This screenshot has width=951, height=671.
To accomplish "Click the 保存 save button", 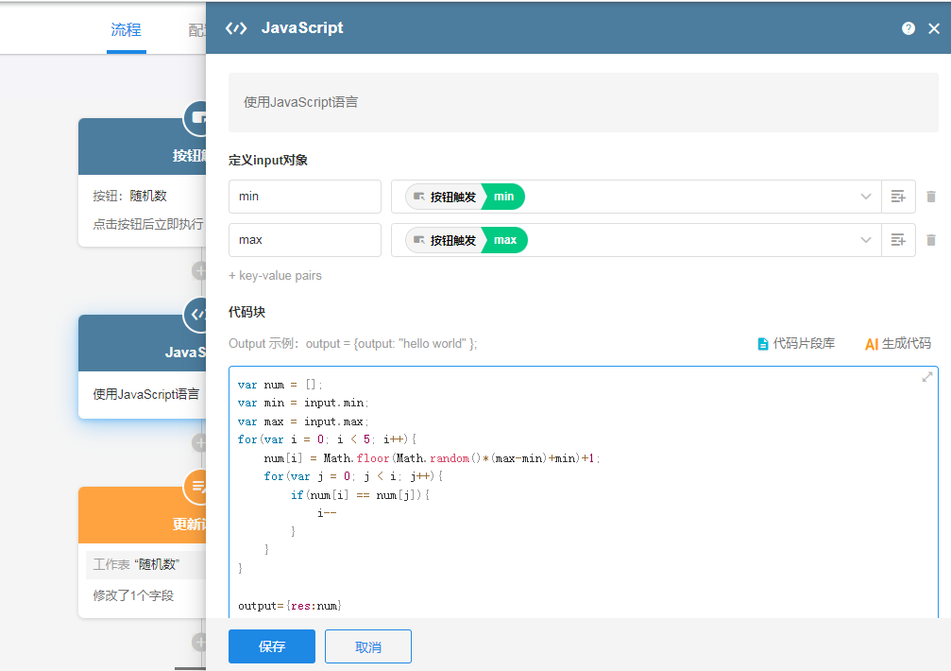I will coord(272,646).
